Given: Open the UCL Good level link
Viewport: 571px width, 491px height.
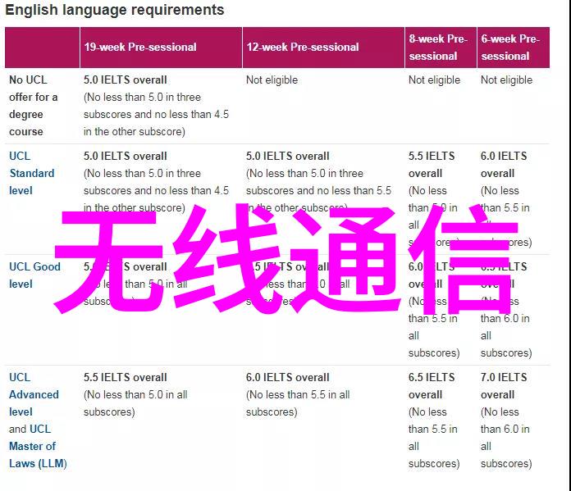Looking at the screenshot, I should (34, 275).
